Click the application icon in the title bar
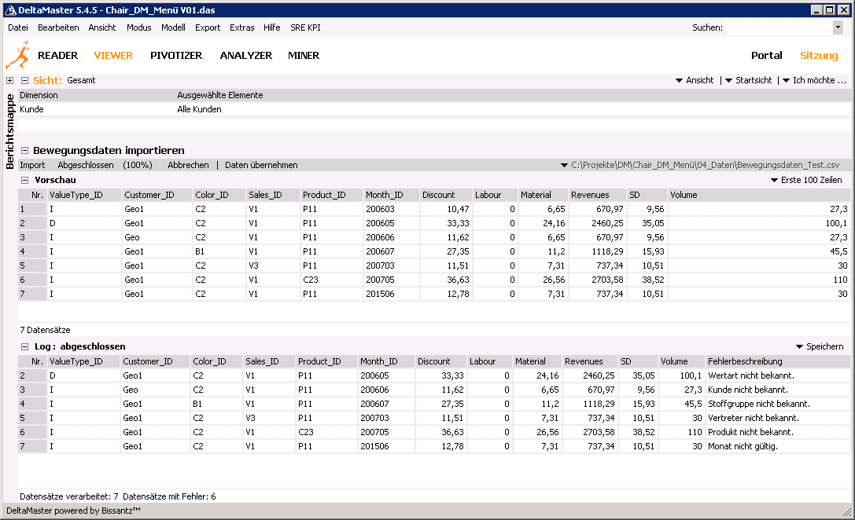The image size is (855, 520). 11,10
